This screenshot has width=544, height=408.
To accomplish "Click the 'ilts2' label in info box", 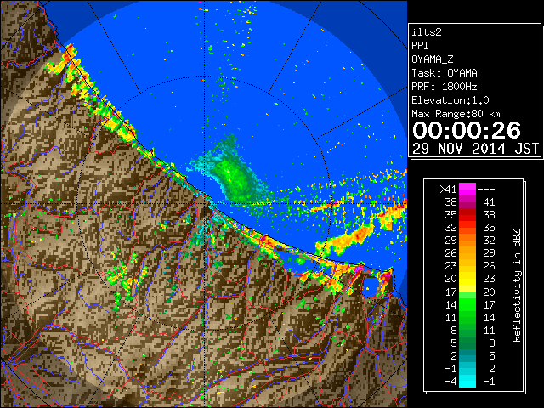I will pyautogui.click(x=427, y=32).
